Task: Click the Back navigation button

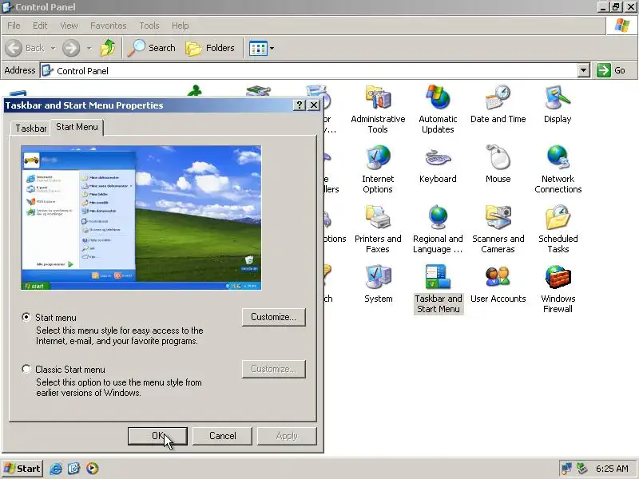Action: [x=25, y=48]
